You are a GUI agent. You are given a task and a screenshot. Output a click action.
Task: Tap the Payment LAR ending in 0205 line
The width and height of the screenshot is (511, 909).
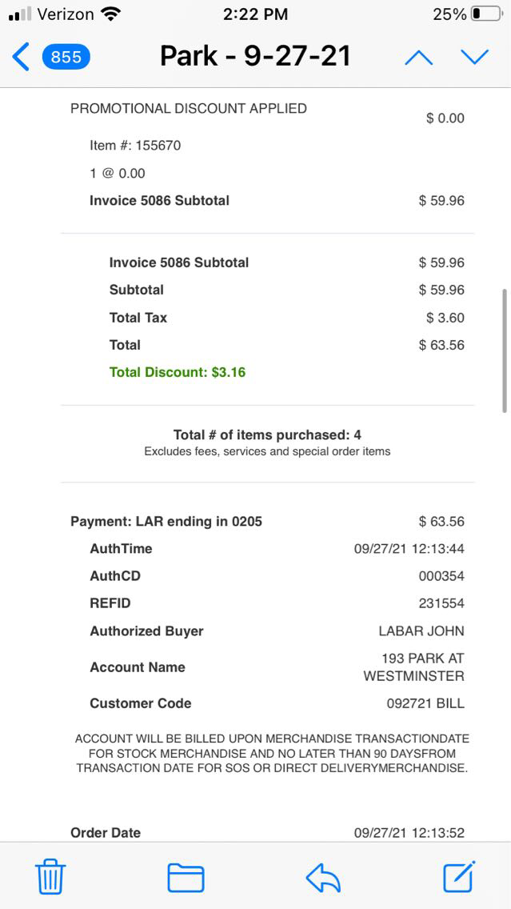coord(166,522)
